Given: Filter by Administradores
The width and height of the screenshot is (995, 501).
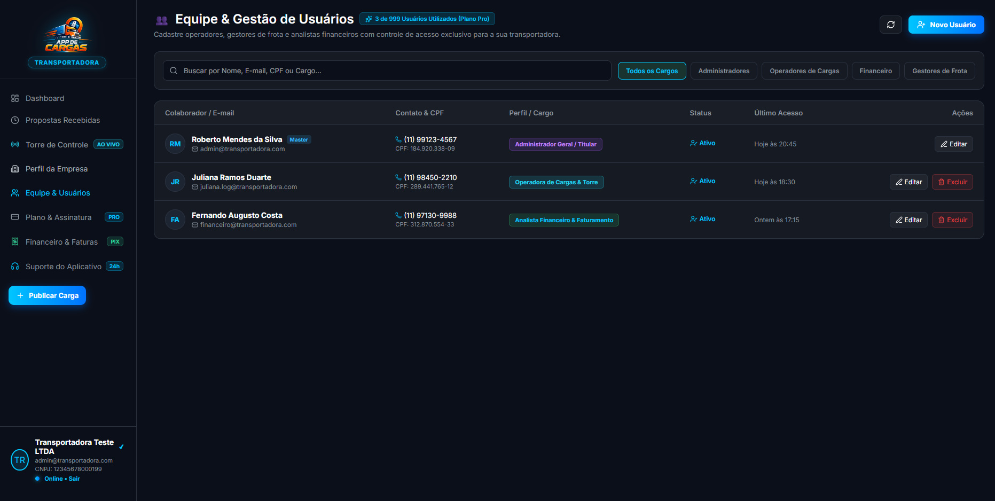Looking at the screenshot, I should point(724,71).
